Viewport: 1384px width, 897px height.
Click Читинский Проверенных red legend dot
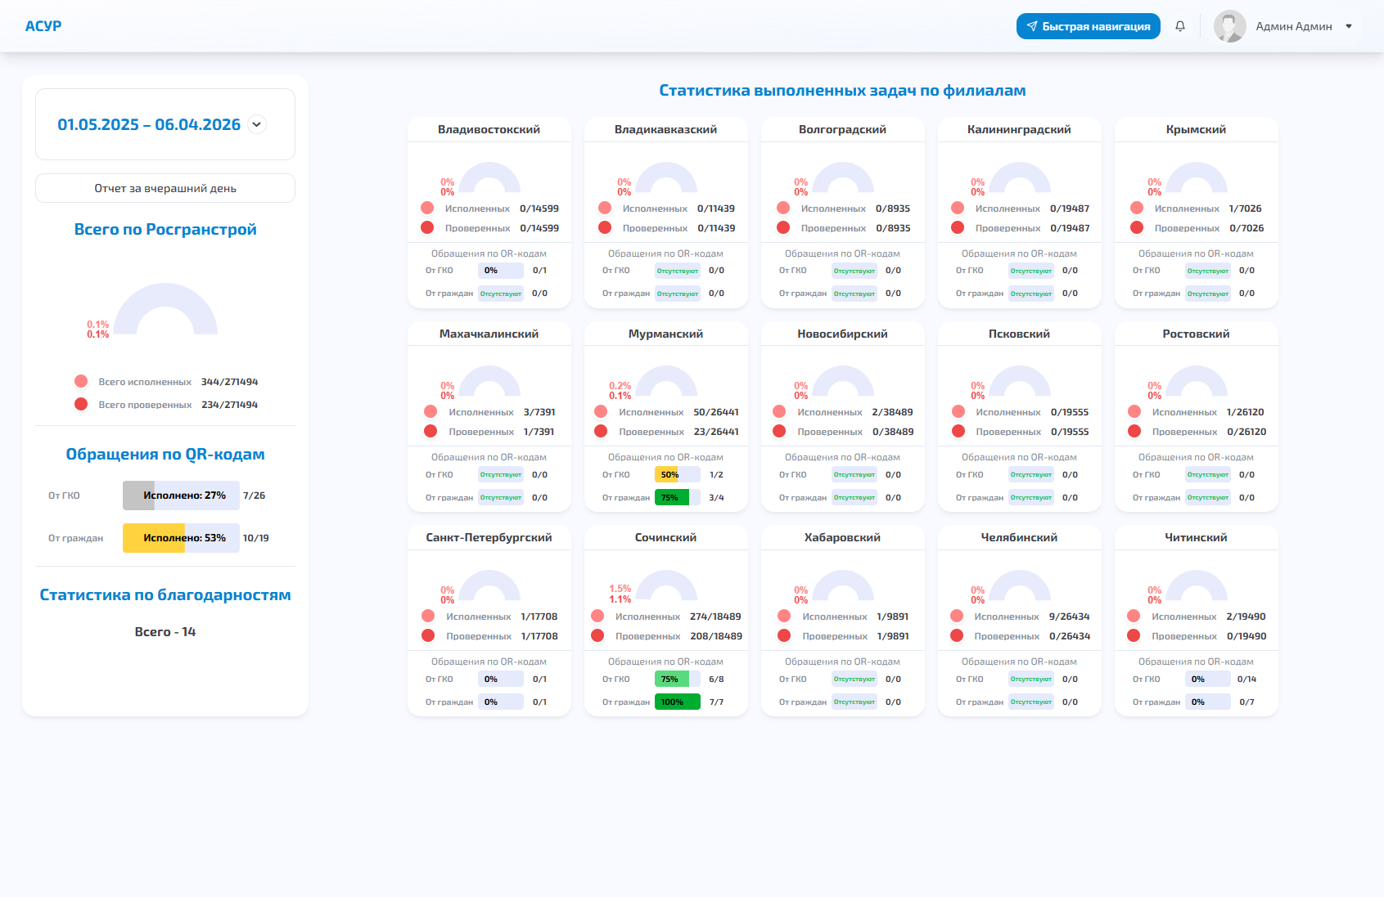(1134, 635)
